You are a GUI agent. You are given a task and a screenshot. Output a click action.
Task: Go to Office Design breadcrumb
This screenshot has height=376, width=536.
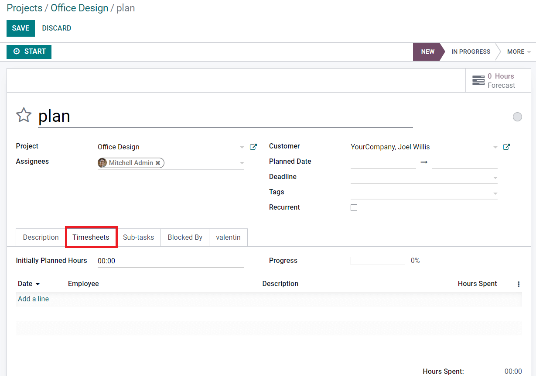[x=79, y=8]
